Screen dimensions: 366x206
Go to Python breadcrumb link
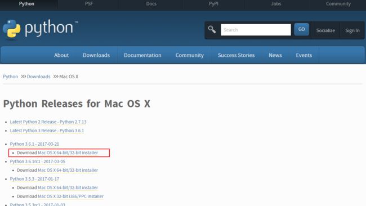point(11,77)
